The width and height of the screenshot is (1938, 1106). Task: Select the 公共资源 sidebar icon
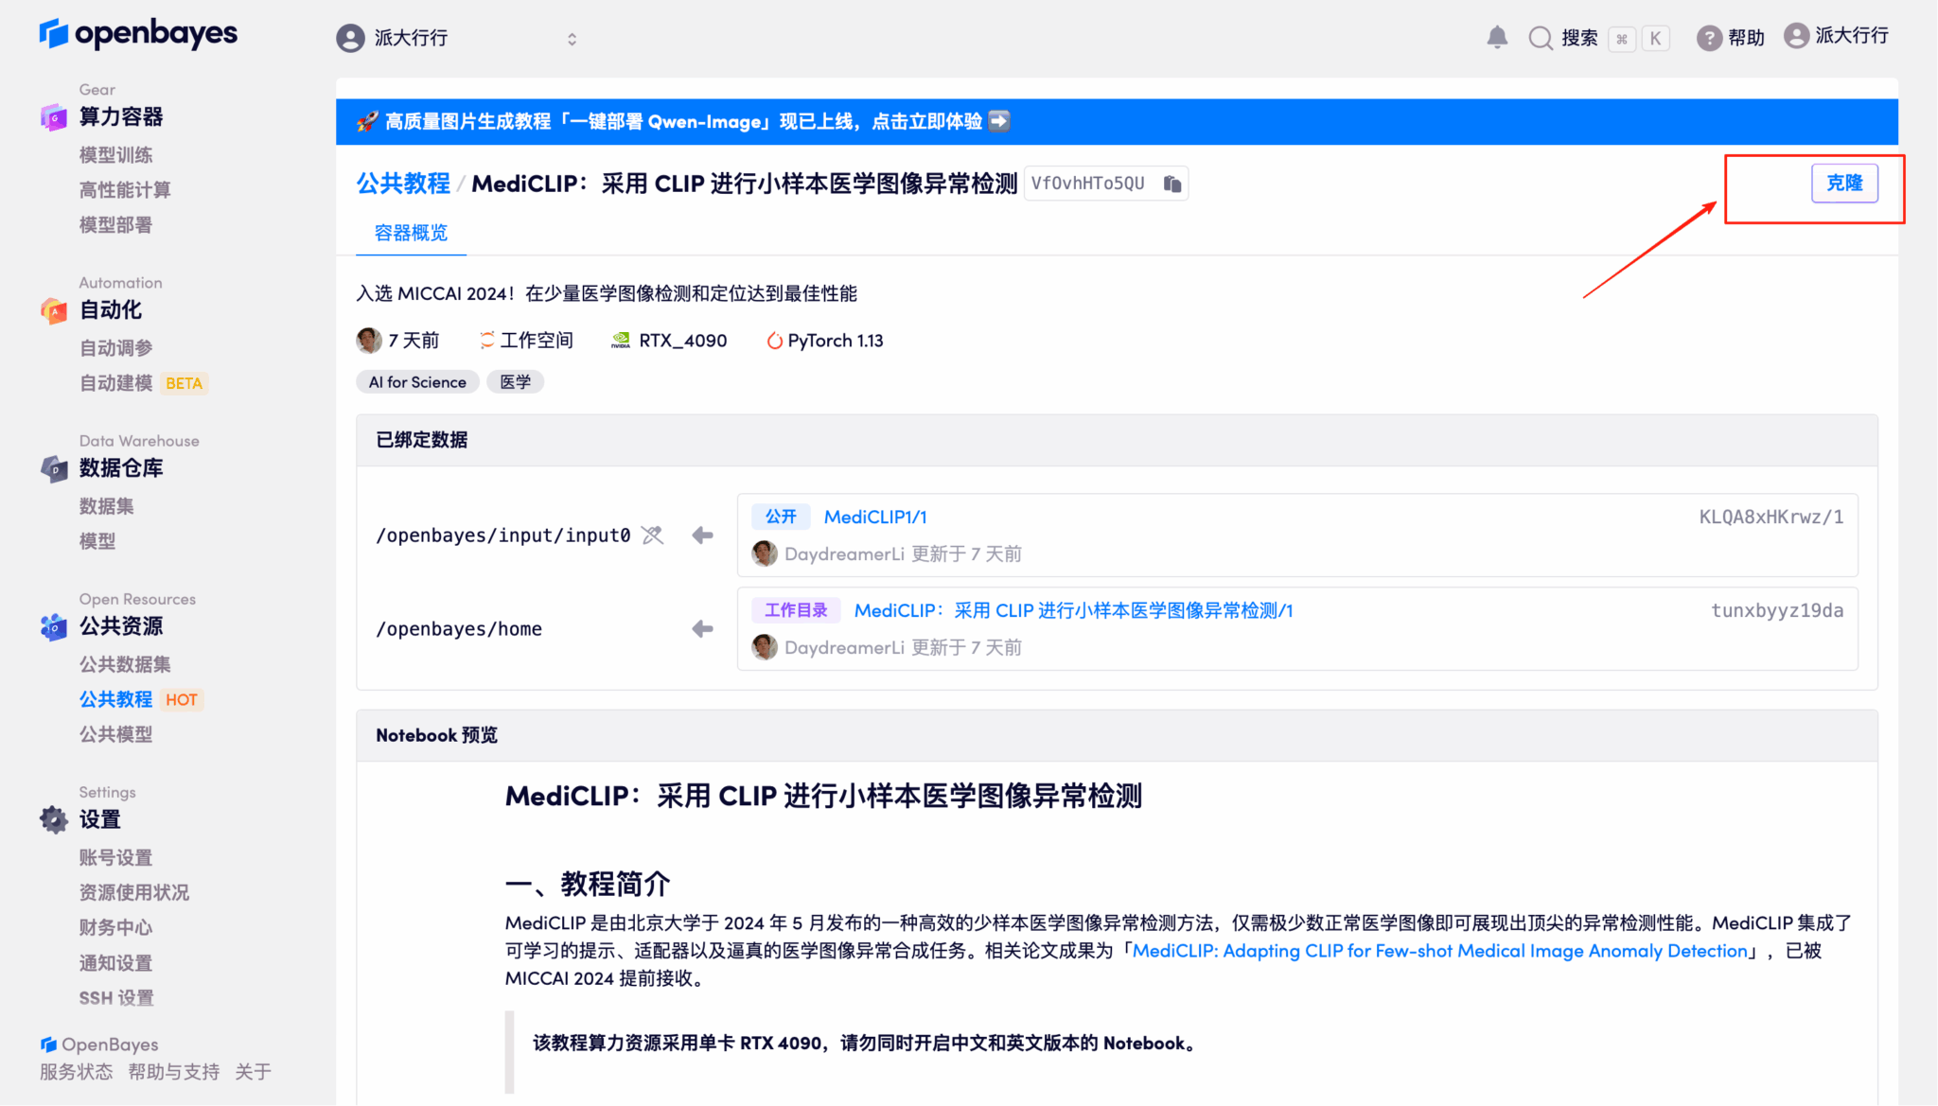coord(53,626)
